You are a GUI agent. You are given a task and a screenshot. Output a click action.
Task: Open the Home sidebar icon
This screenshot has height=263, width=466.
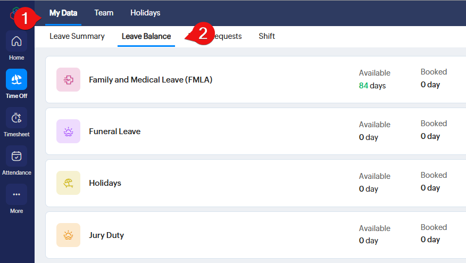click(16, 42)
